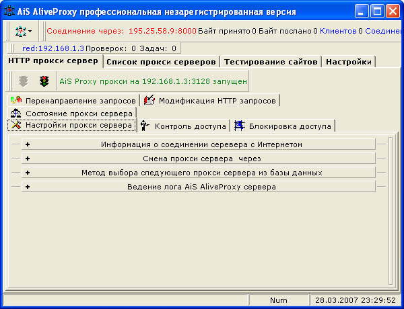Close the AliveProxy window

393,11
